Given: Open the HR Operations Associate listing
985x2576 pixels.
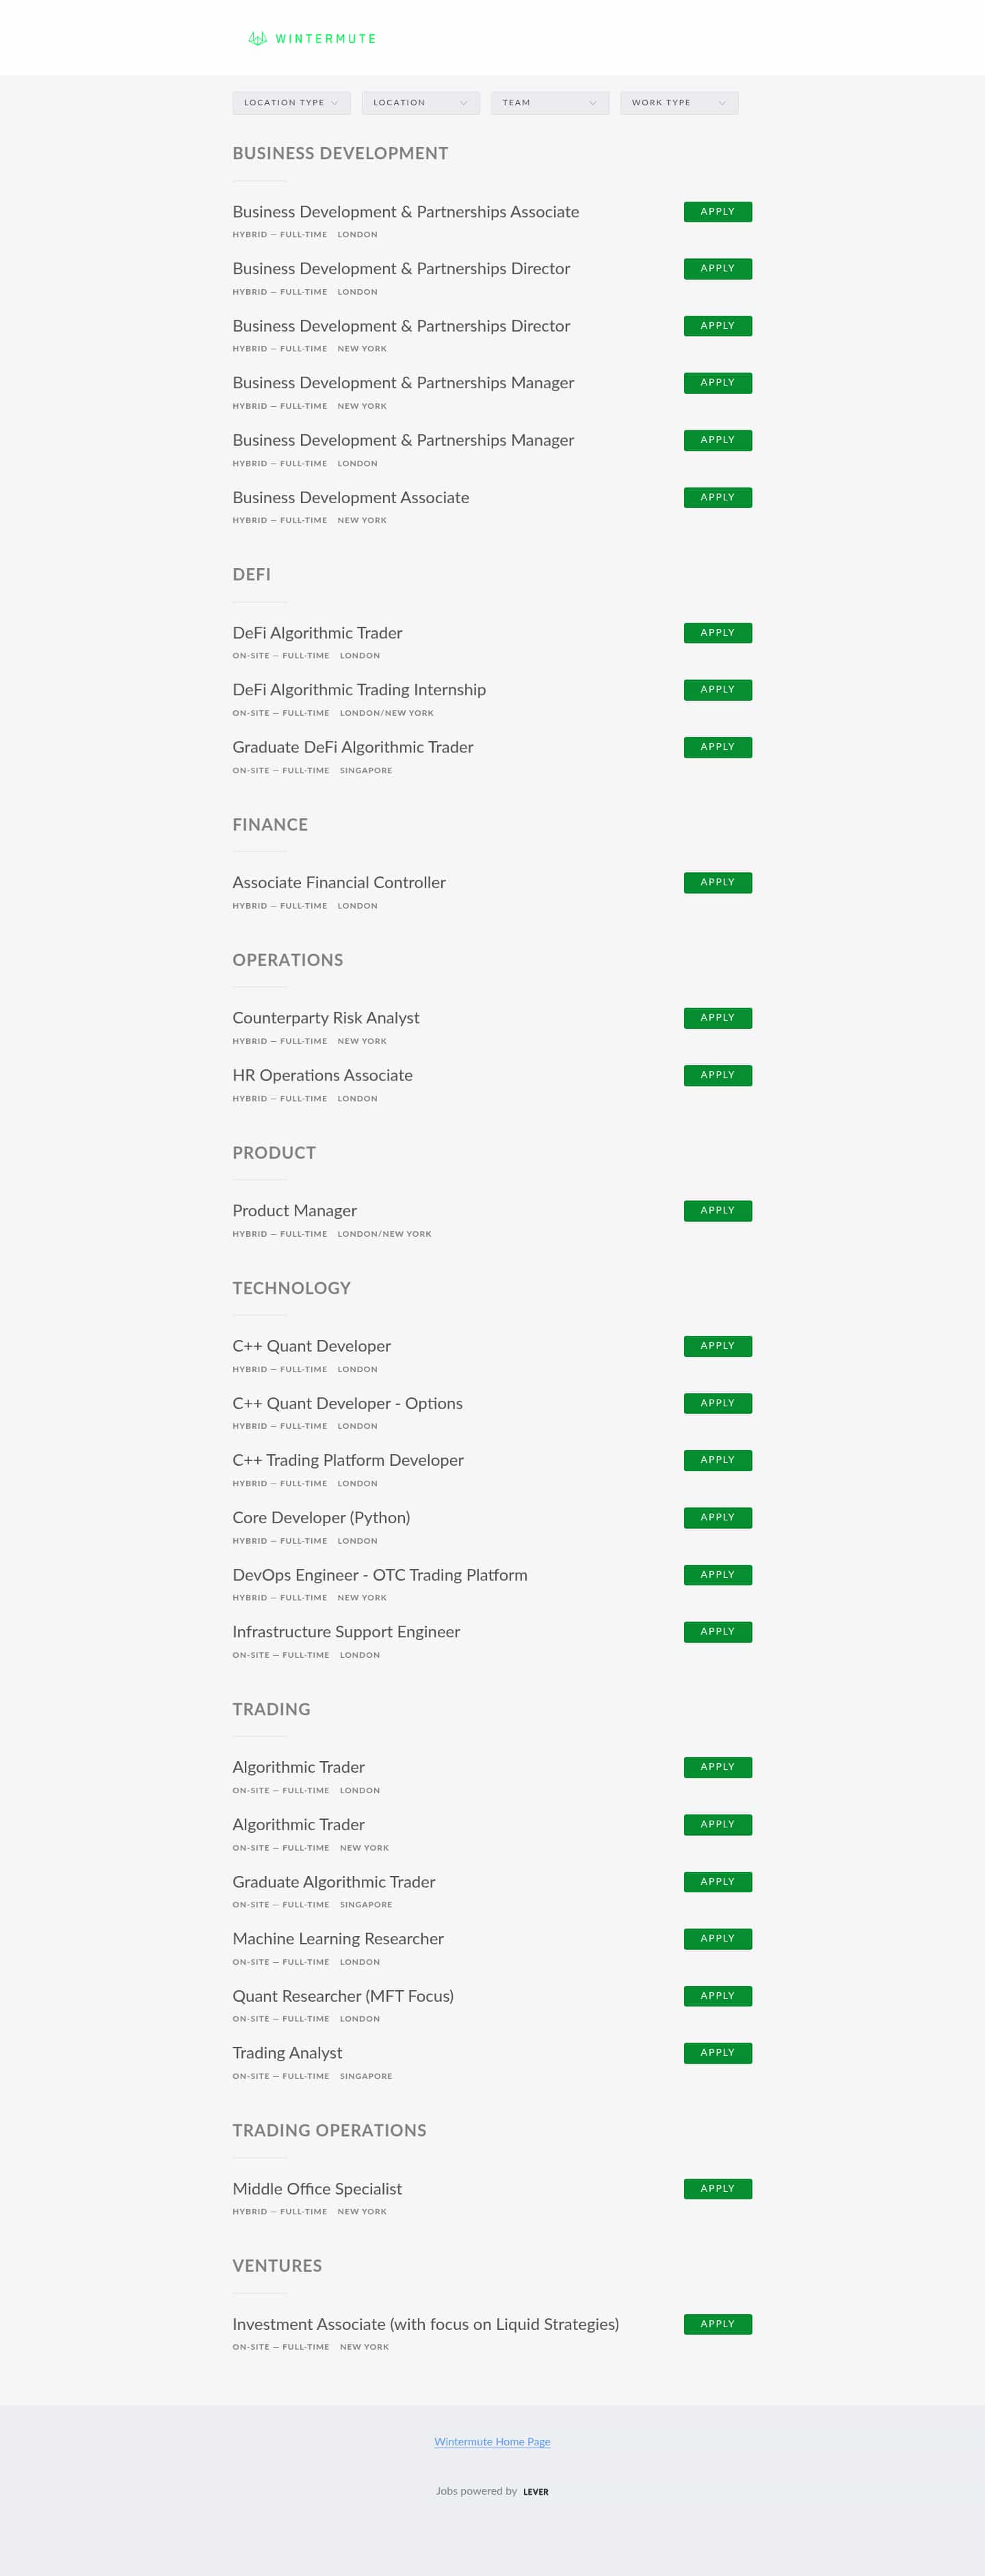Looking at the screenshot, I should pyautogui.click(x=321, y=1075).
